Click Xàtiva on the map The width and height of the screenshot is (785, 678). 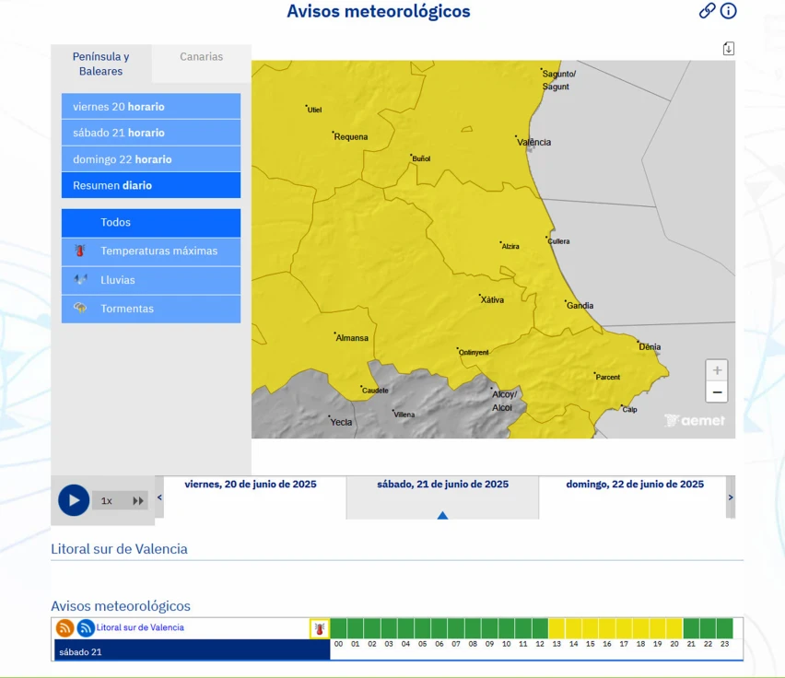[x=492, y=299]
